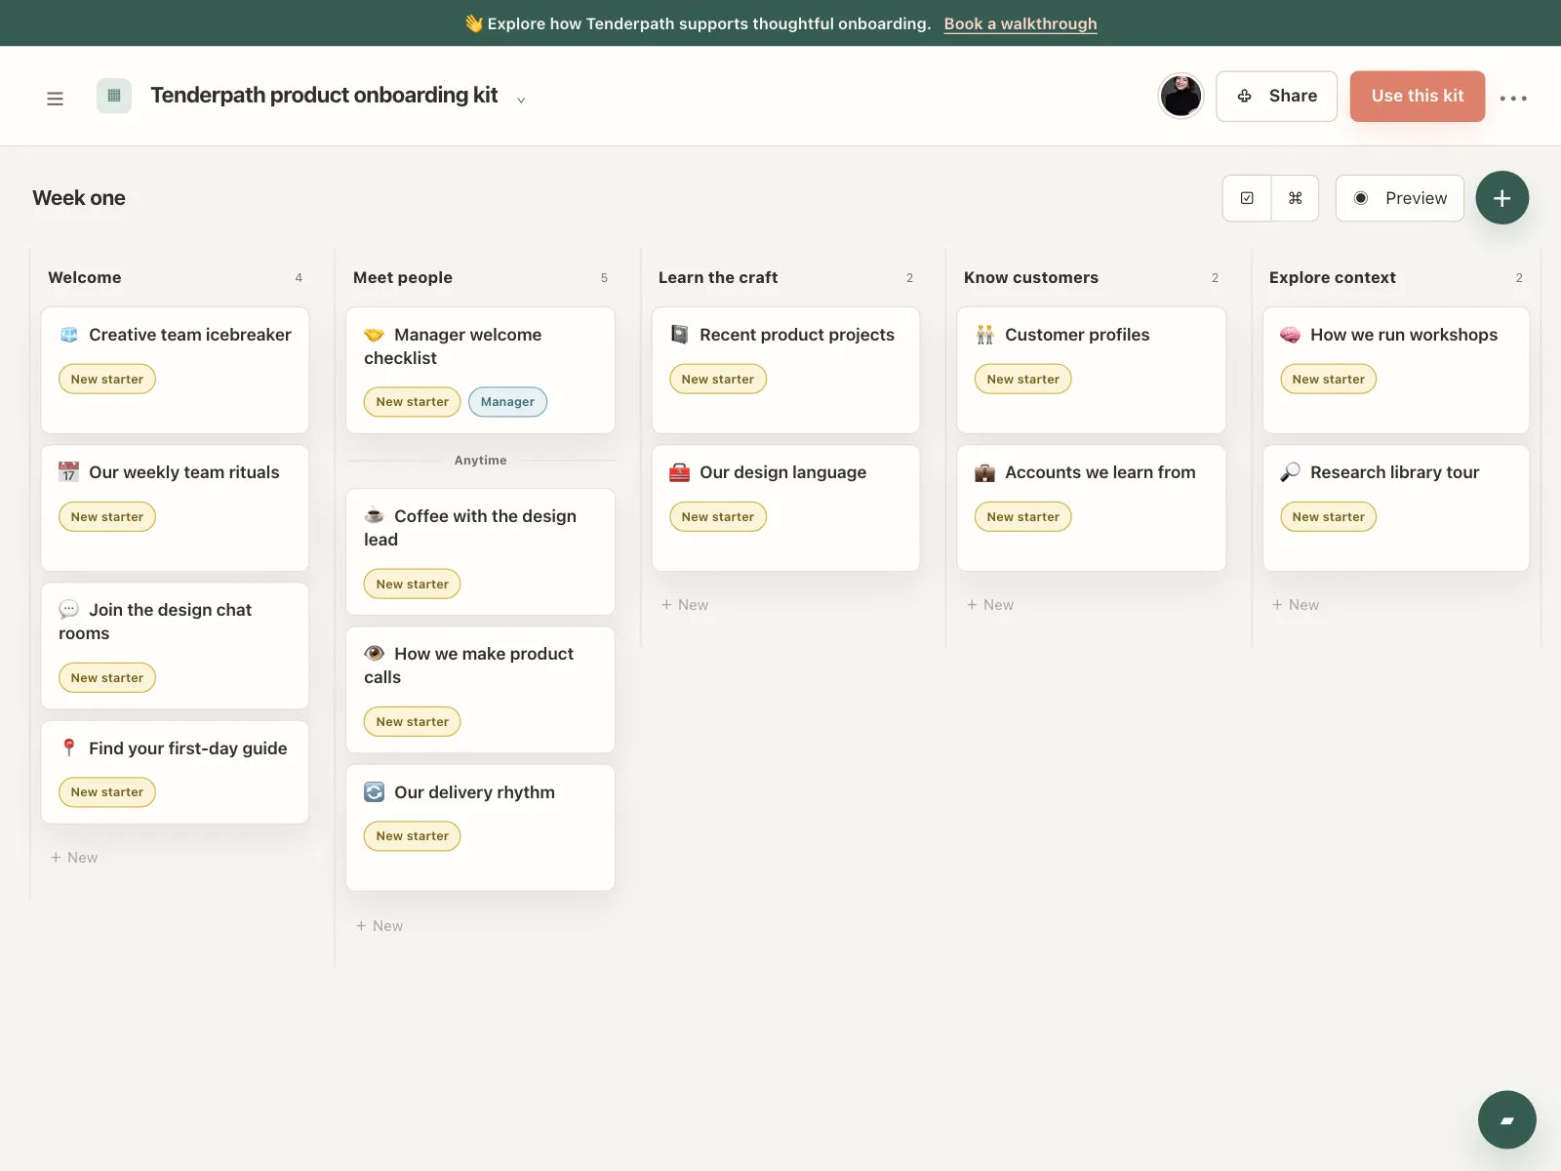The width and height of the screenshot is (1561, 1171).
Task: Click notebook icon on Recent product projects
Action: tap(679, 335)
